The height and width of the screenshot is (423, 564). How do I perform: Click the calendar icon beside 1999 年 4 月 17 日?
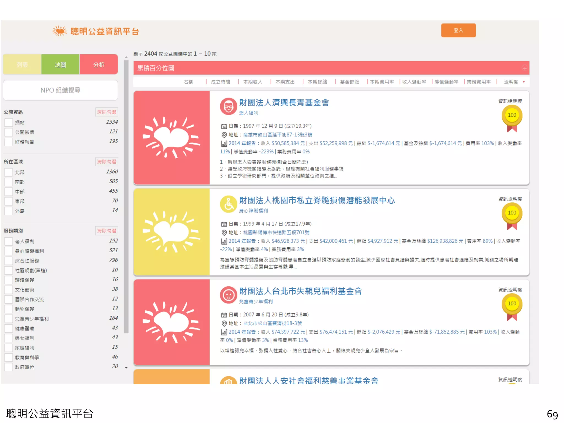click(x=224, y=224)
